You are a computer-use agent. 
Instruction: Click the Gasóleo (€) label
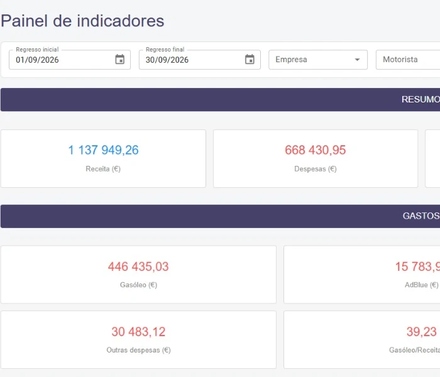tap(138, 285)
